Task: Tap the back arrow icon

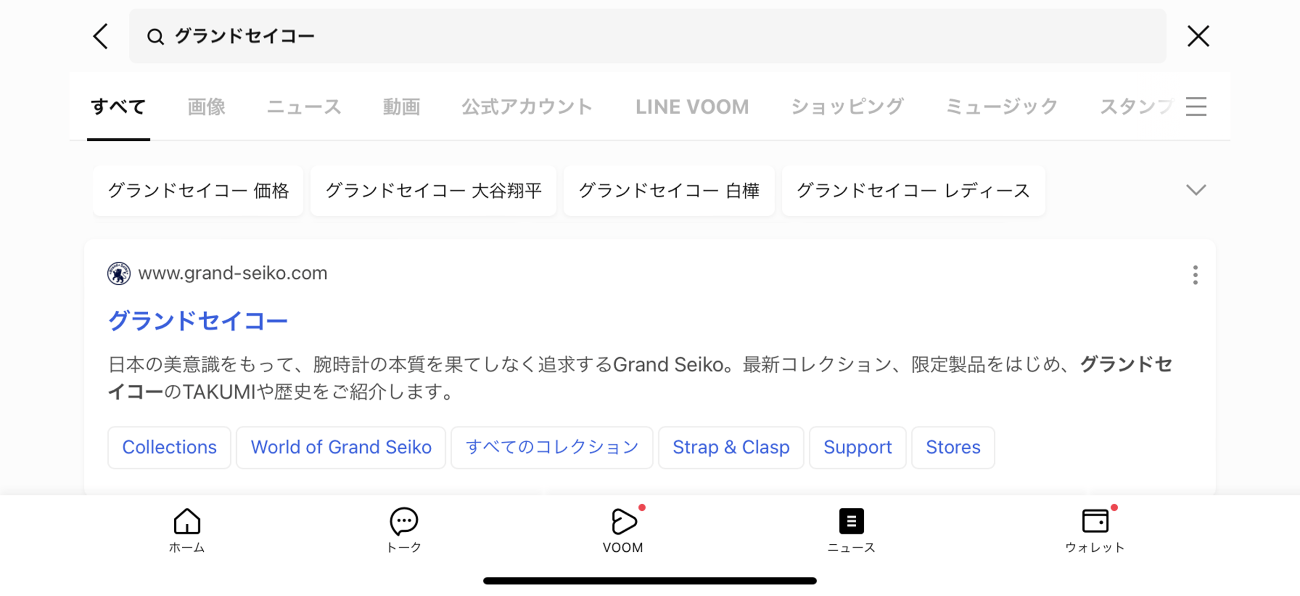Action: pyautogui.click(x=99, y=35)
